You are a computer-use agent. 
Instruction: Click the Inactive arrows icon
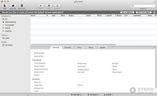[x=3, y=31]
